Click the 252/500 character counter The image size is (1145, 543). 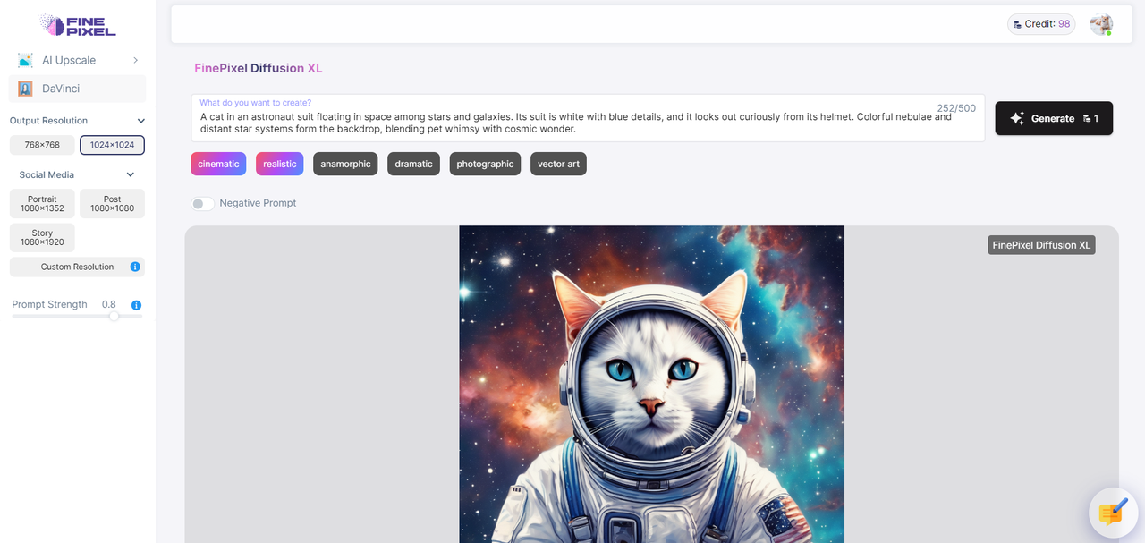pyautogui.click(x=956, y=108)
